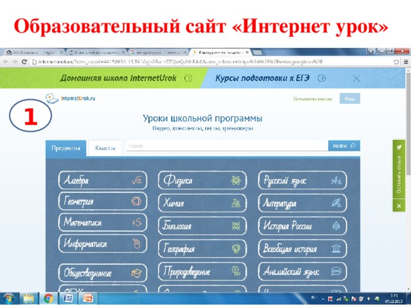Switch to the Предметы tab
Image resolution: width=411 pixels, height=308 pixels.
66,148
